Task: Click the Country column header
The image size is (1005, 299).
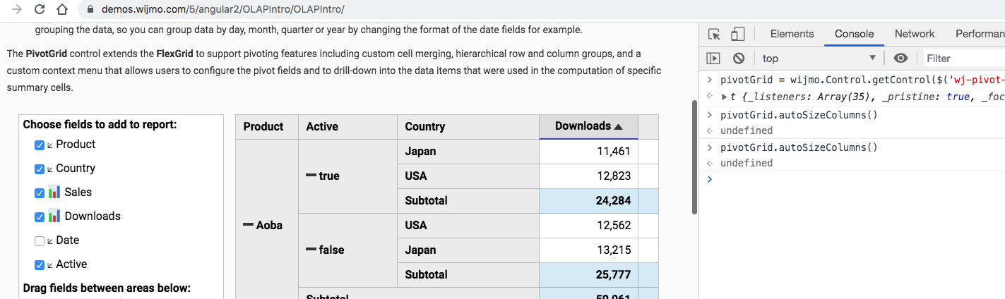Action: (x=468, y=127)
